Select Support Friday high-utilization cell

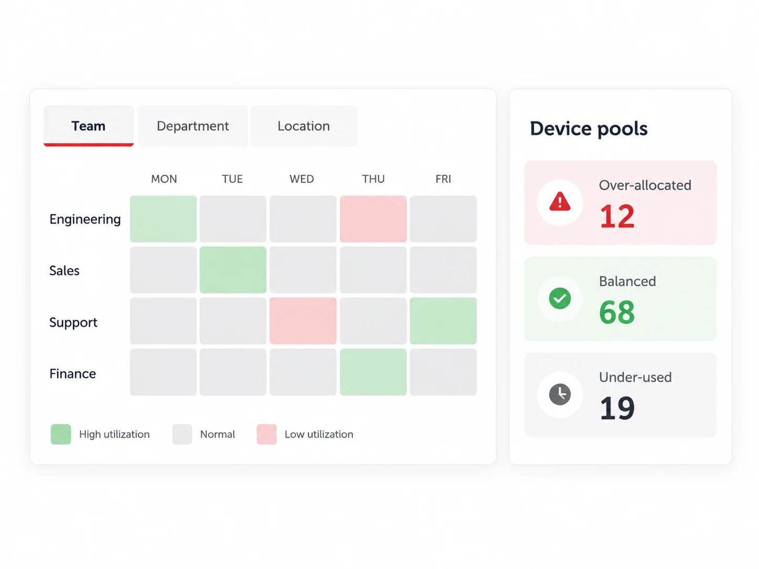coord(443,321)
